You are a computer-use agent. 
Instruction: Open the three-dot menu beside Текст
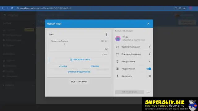pos(106,35)
